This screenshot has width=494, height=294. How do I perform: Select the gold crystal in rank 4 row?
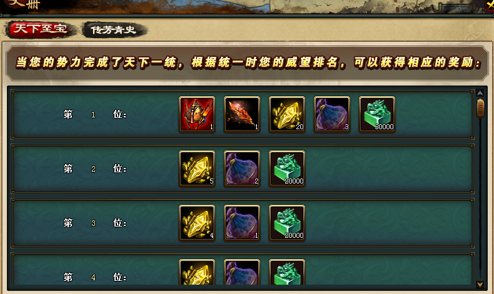[197, 272]
